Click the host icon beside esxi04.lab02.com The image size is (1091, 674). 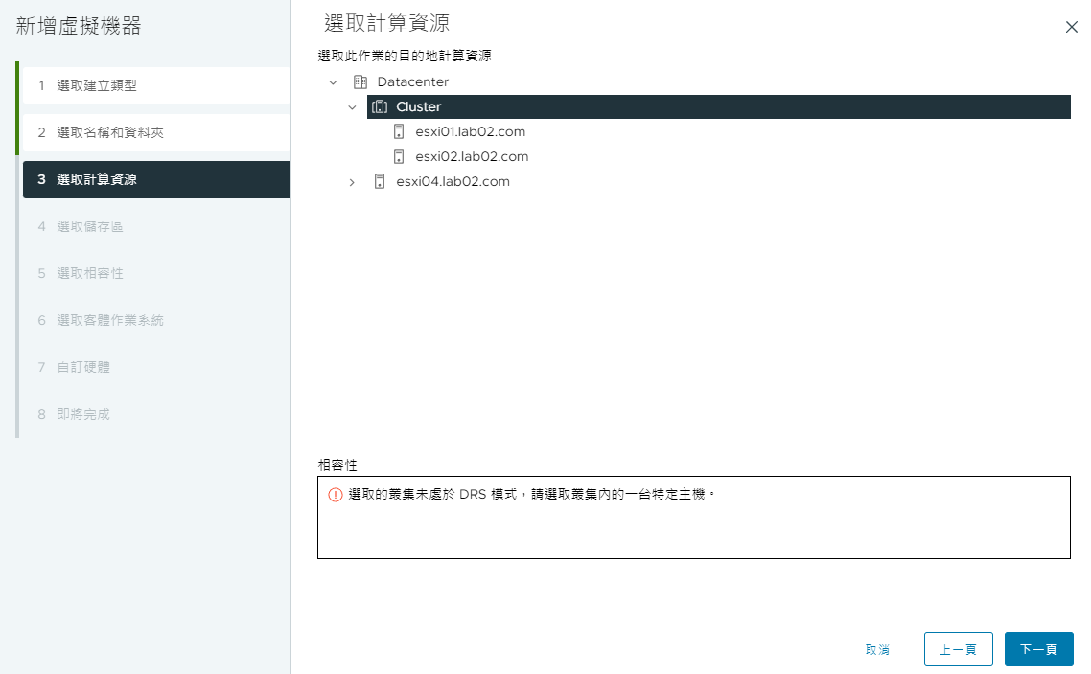pos(379,181)
